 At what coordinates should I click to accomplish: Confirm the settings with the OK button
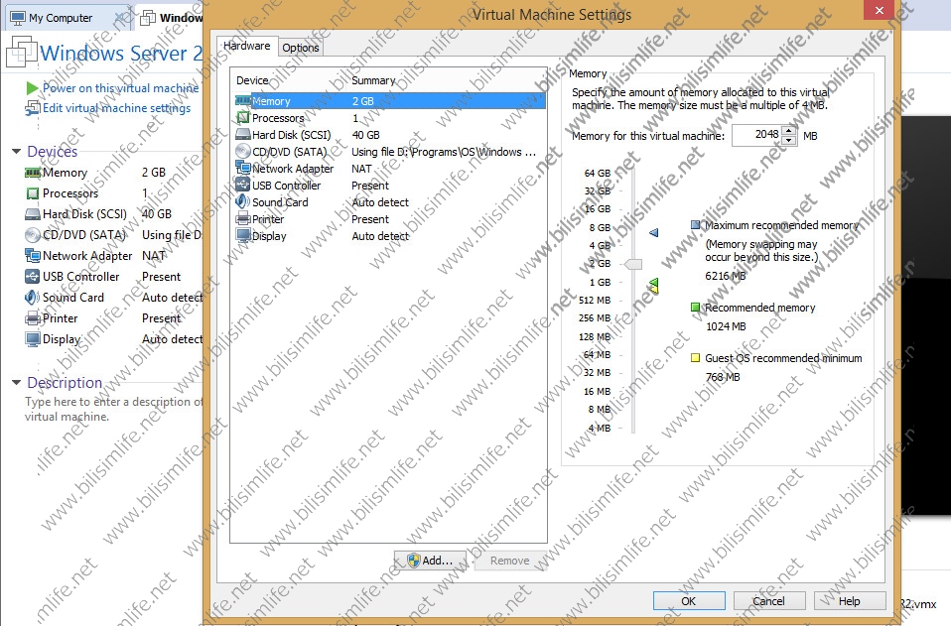point(689,601)
